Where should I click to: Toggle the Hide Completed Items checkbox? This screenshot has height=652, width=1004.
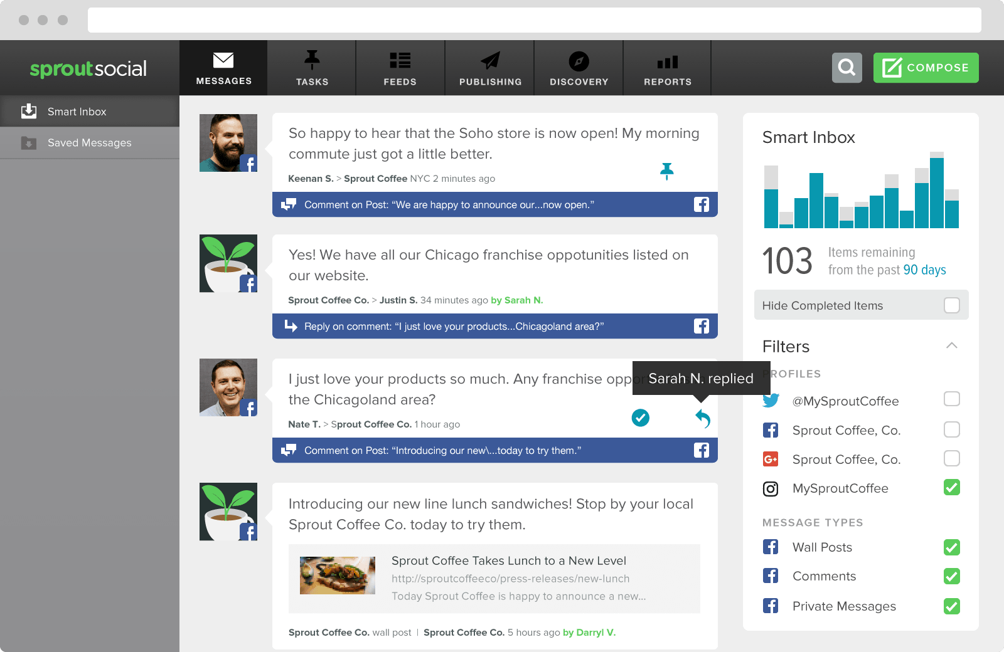(x=952, y=305)
